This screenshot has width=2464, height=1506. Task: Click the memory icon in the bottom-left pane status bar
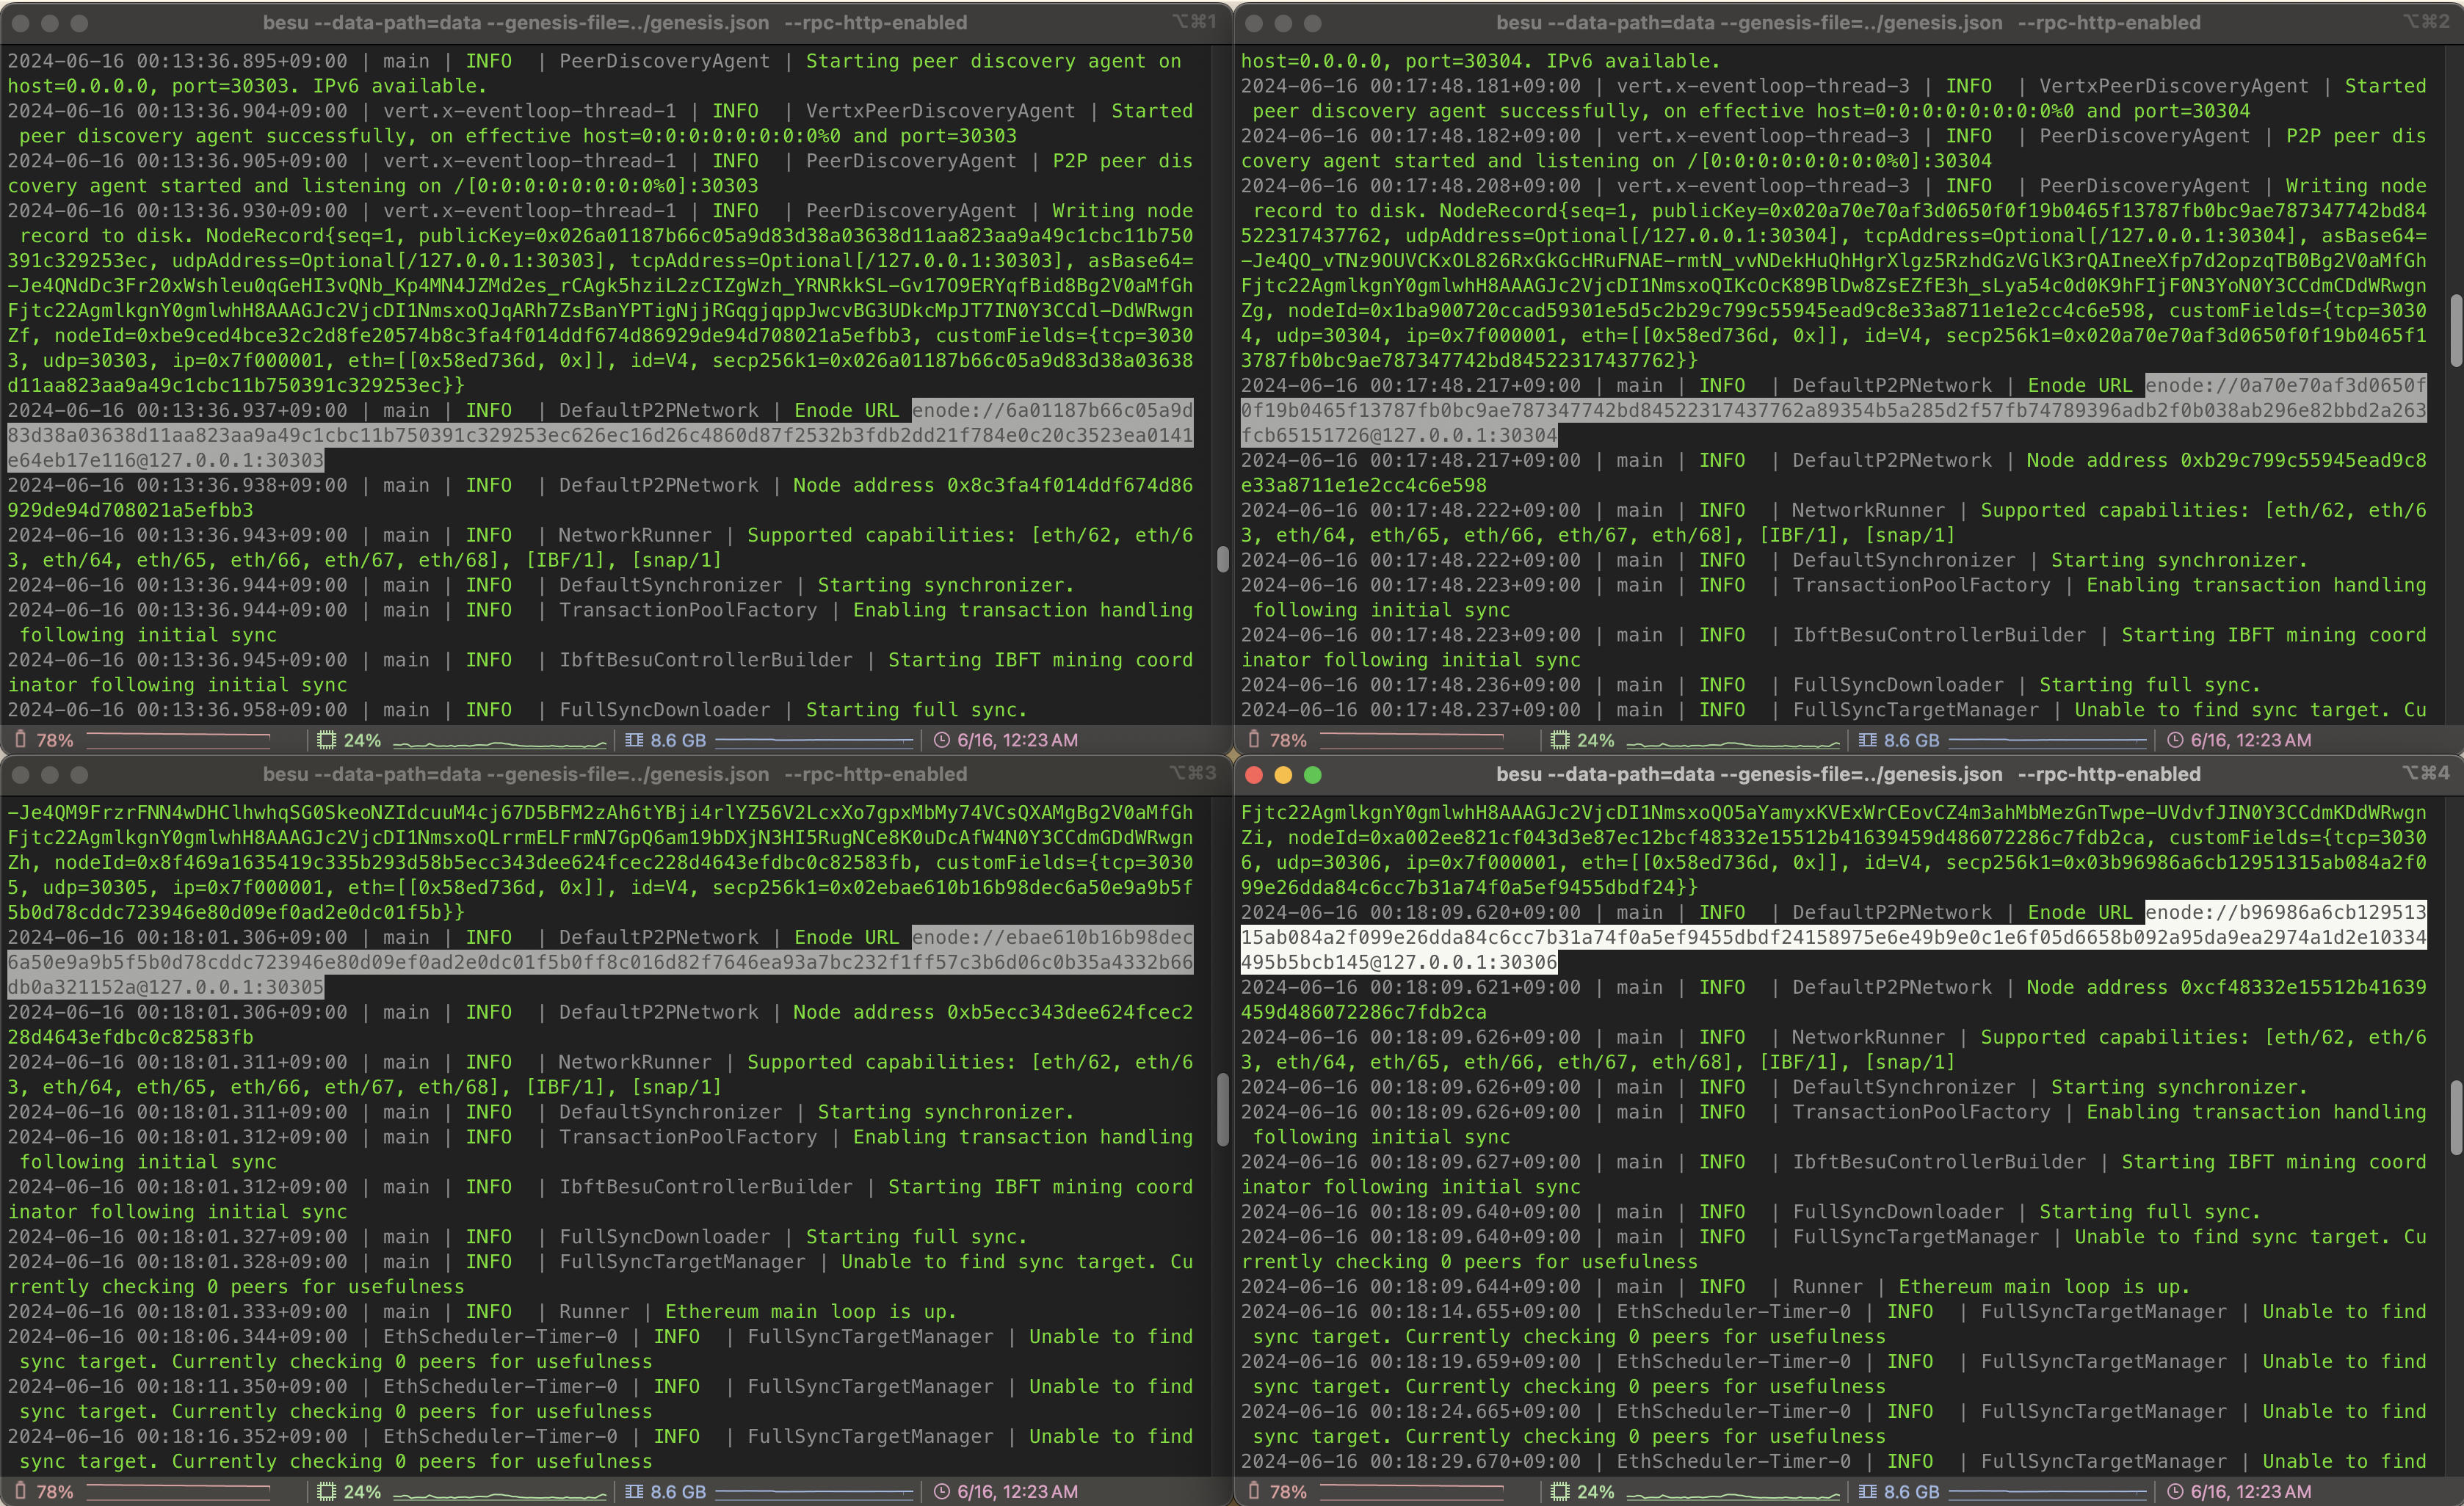[634, 1491]
